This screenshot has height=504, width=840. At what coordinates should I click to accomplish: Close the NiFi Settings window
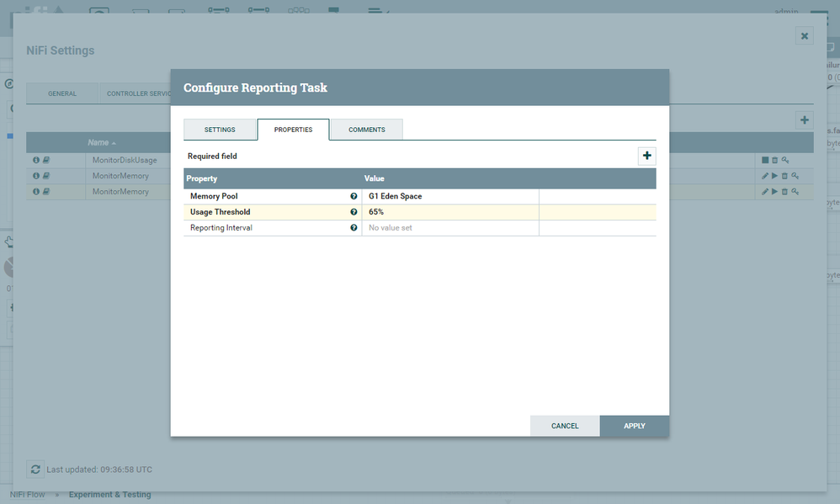coord(805,35)
